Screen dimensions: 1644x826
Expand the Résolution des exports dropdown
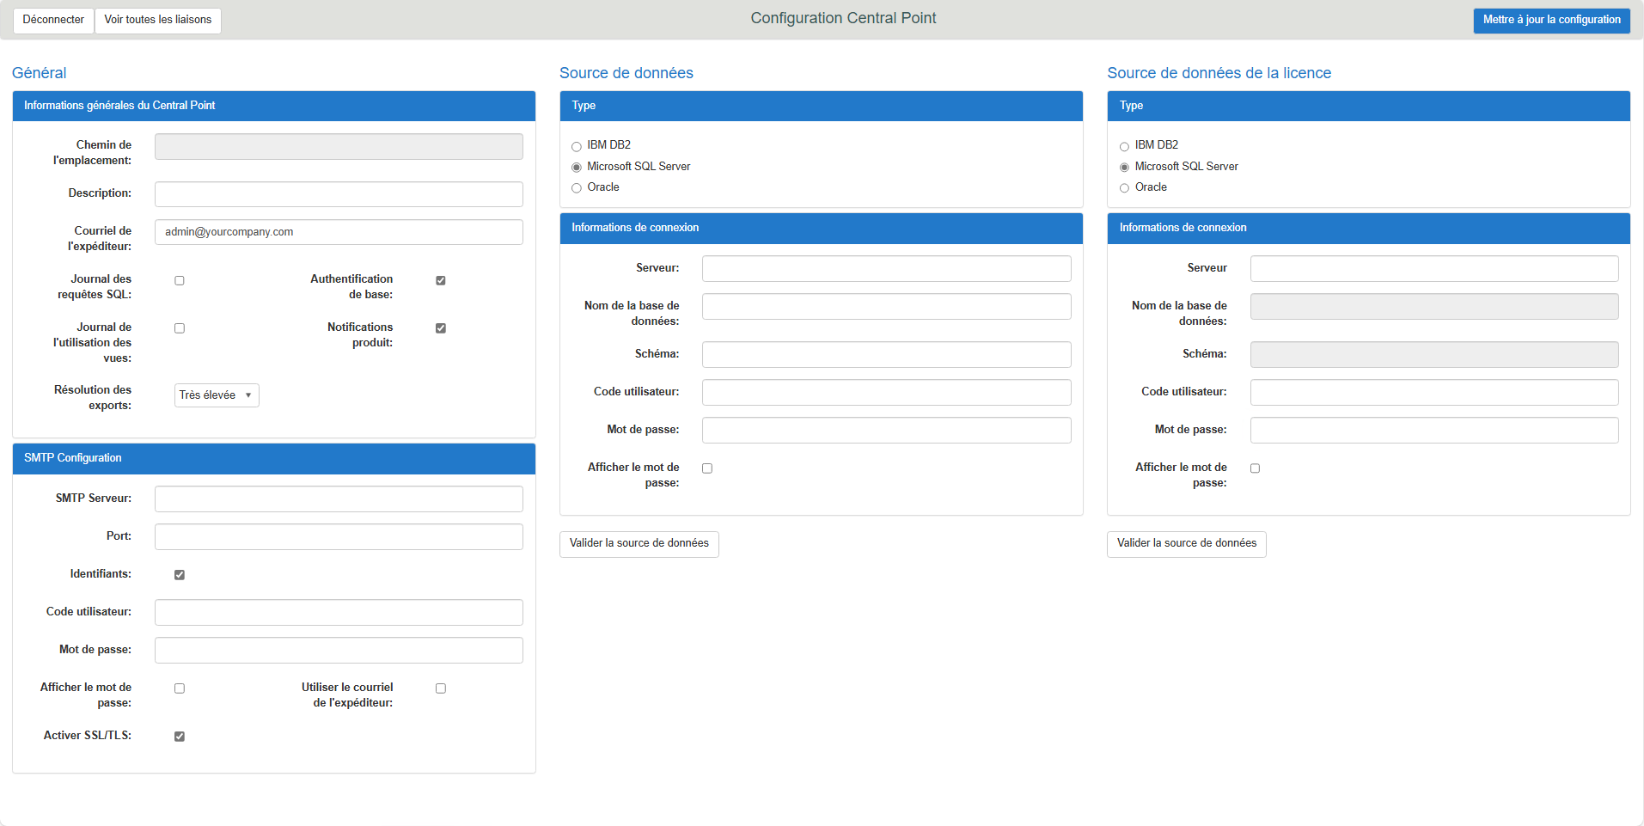(x=217, y=395)
